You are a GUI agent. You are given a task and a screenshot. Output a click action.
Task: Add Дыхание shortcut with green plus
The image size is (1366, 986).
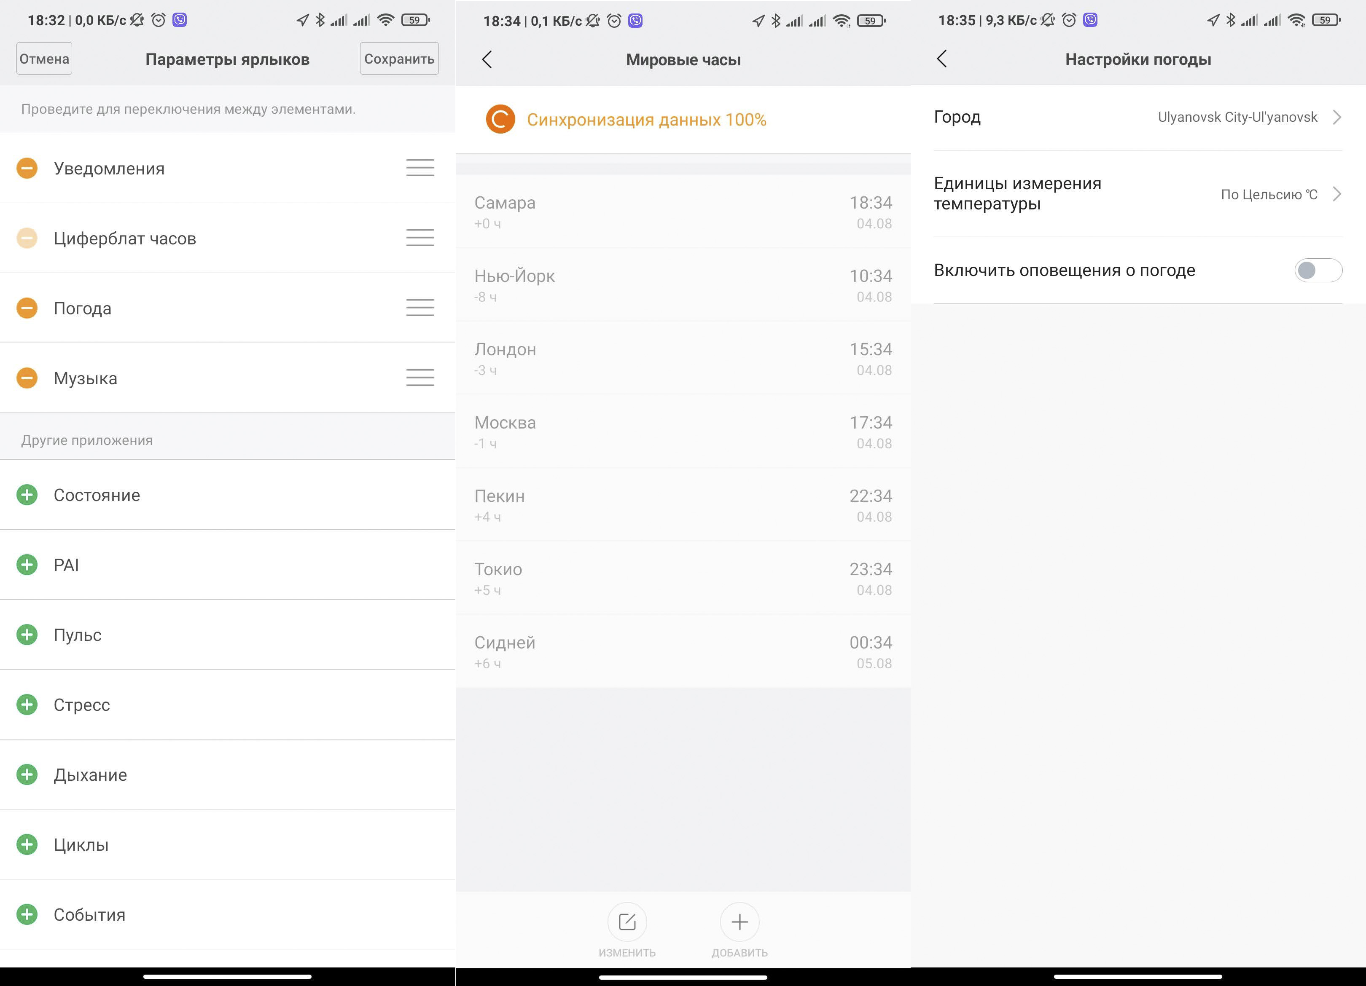27,774
